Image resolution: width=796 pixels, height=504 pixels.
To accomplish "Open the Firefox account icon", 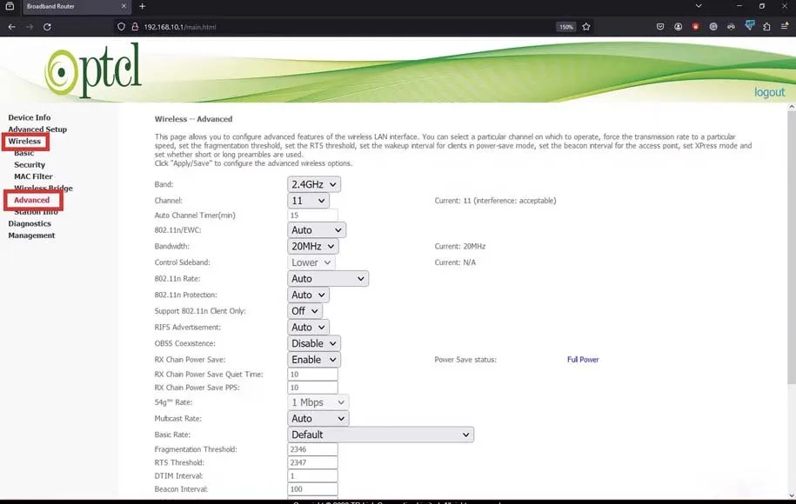I will click(x=679, y=27).
